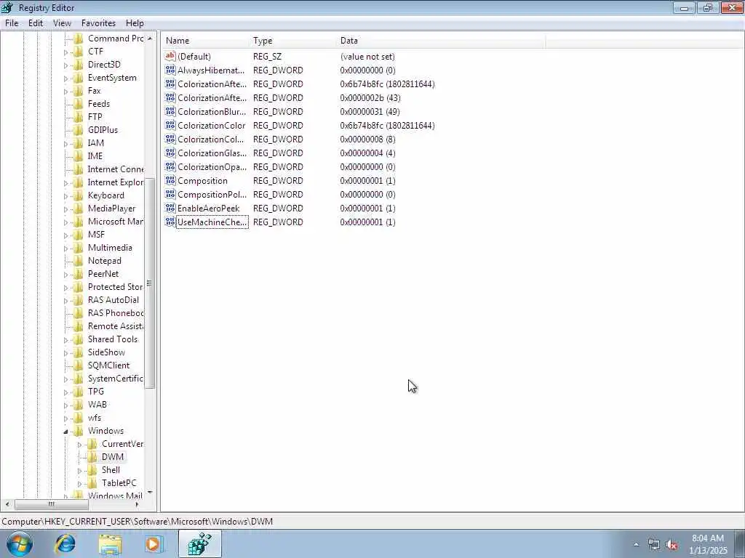The height and width of the screenshot is (558, 745).
Task: Expand the Shell tree node
Action: coord(79,470)
